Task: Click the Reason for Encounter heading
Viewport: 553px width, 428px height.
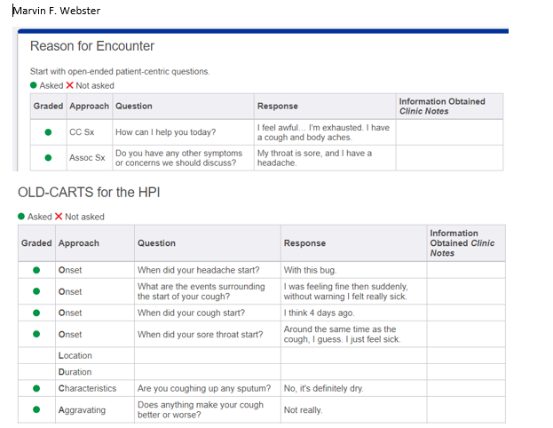Action: (x=92, y=46)
